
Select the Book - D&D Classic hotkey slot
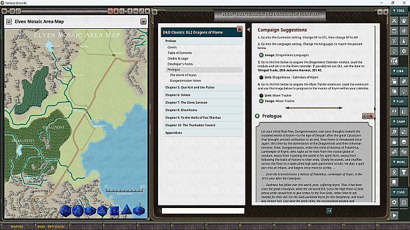[x=51, y=226]
